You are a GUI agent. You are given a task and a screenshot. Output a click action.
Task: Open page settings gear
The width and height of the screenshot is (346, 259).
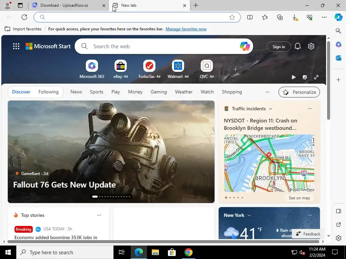point(311,46)
